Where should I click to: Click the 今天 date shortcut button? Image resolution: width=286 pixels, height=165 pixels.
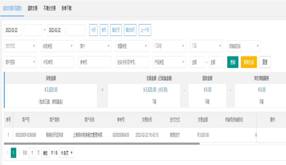[94, 30]
